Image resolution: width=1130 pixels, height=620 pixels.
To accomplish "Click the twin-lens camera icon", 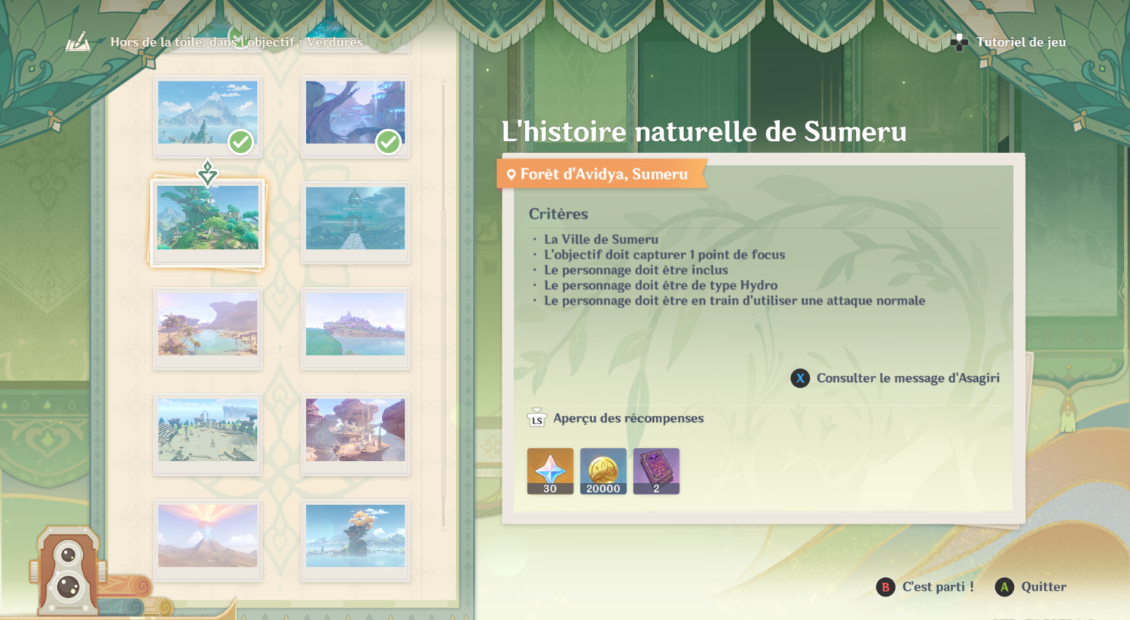I will click(x=68, y=570).
